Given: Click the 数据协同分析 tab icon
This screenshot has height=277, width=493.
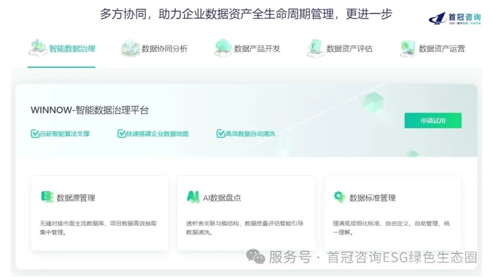Looking at the screenshot, I should (130, 48).
